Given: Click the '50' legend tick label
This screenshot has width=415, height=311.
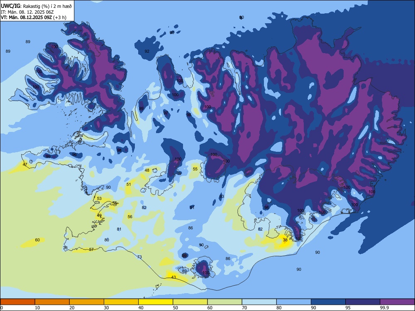Looking at the screenshot, I should click(x=175, y=308).
